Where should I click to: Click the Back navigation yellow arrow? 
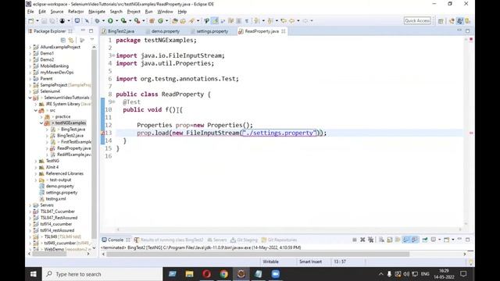pos(291,21)
